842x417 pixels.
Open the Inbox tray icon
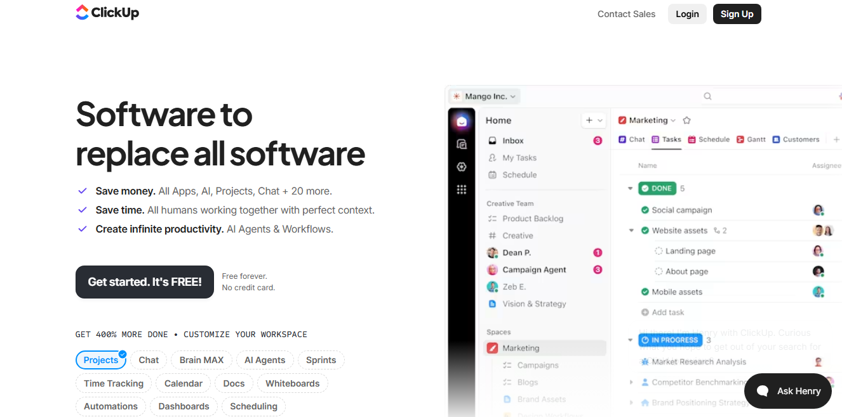pyautogui.click(x=492, y=141)
